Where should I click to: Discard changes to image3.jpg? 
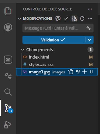78,72
